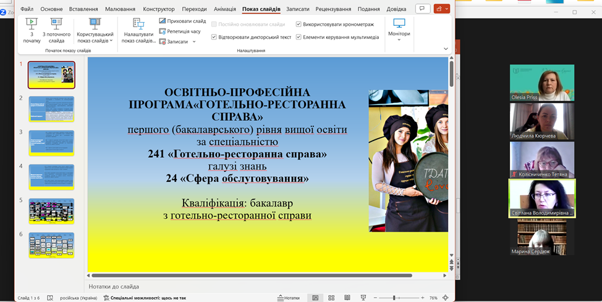Screen dimensions: 602x302
Task: Switch to the Вставлення tab
Action: click(83, 9)
